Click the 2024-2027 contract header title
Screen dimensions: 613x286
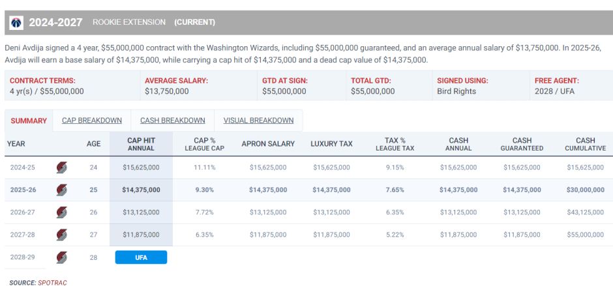55,23
